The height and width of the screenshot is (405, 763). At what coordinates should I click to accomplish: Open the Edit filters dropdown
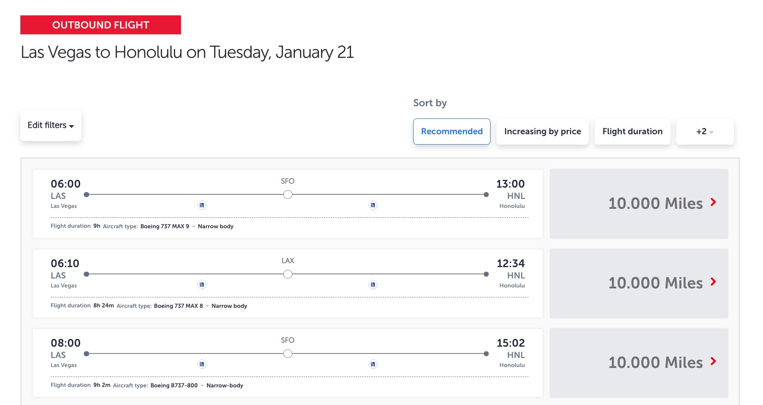(x=51, y=125)
